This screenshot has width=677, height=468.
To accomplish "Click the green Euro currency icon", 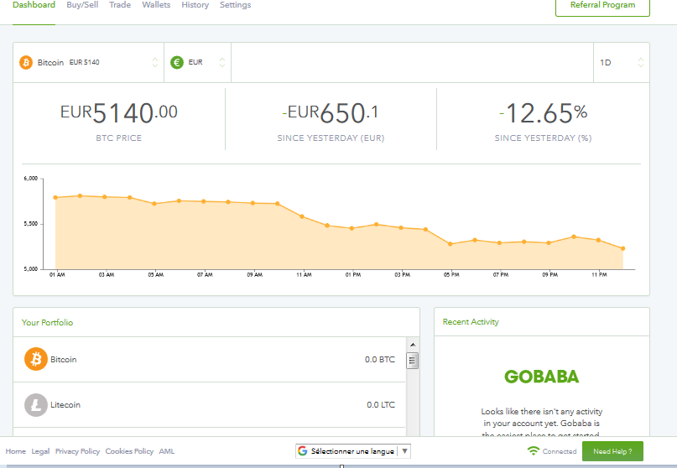I will point(176,63).
